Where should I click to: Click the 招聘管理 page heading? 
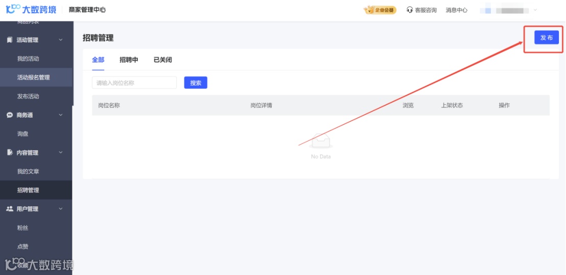tap(98, 38)
